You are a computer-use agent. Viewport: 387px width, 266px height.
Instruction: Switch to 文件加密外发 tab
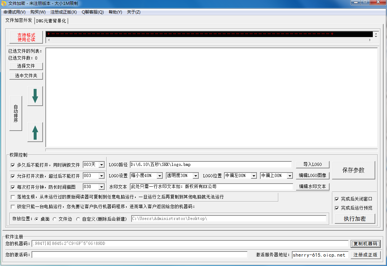coord(19,20)
